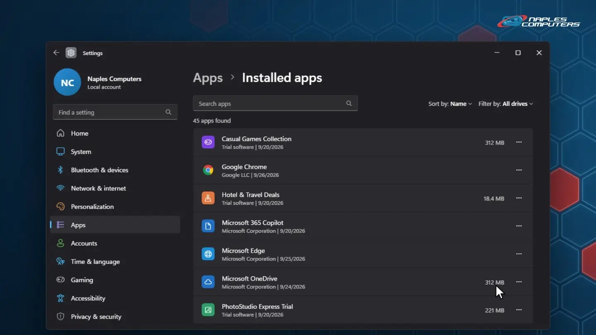Click the 45 apps found text
The height and width of the screenshot is (335, 596).
click(212, 121)
